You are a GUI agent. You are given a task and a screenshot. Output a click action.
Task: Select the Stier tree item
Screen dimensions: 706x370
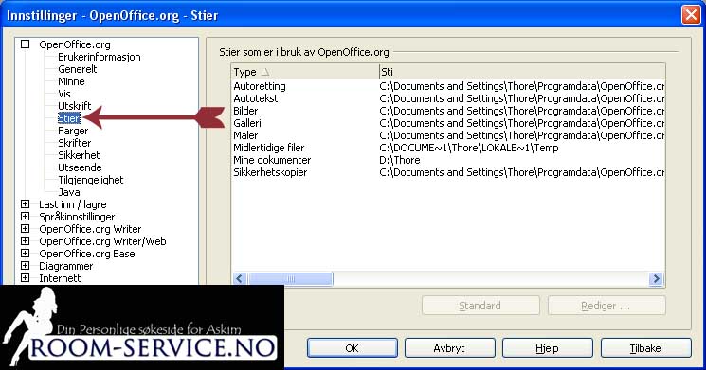pos(69,118)
